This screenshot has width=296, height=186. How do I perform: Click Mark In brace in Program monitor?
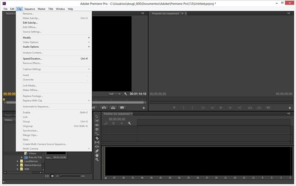183,108
